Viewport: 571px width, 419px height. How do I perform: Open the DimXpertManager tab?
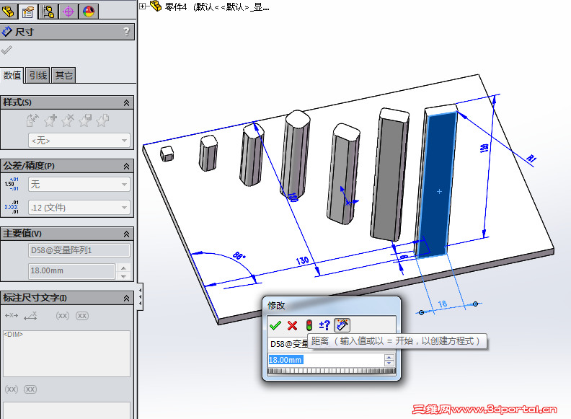(68, 11)
